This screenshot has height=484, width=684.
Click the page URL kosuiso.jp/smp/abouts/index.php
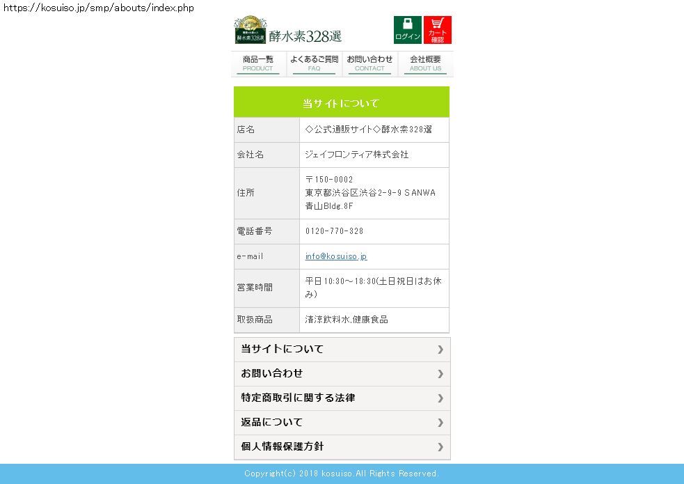[99, 8]
